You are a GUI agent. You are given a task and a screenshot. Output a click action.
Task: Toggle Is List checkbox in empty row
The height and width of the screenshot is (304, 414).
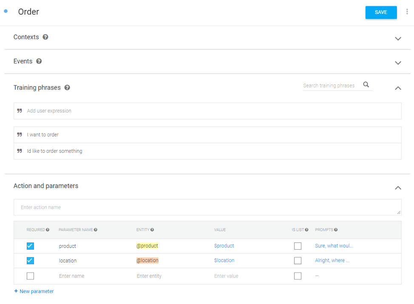pos(298,276)
